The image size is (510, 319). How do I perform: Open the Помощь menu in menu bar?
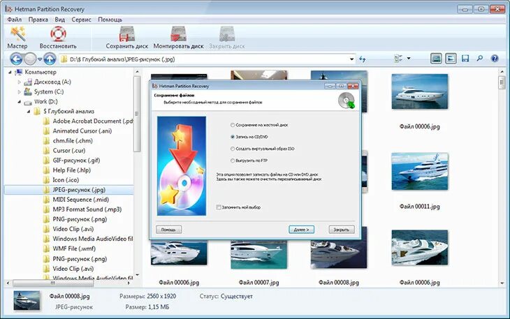click(110, 20)
